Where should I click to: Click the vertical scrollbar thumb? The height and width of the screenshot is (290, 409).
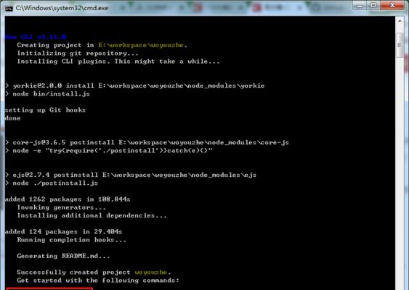point(400,45)
